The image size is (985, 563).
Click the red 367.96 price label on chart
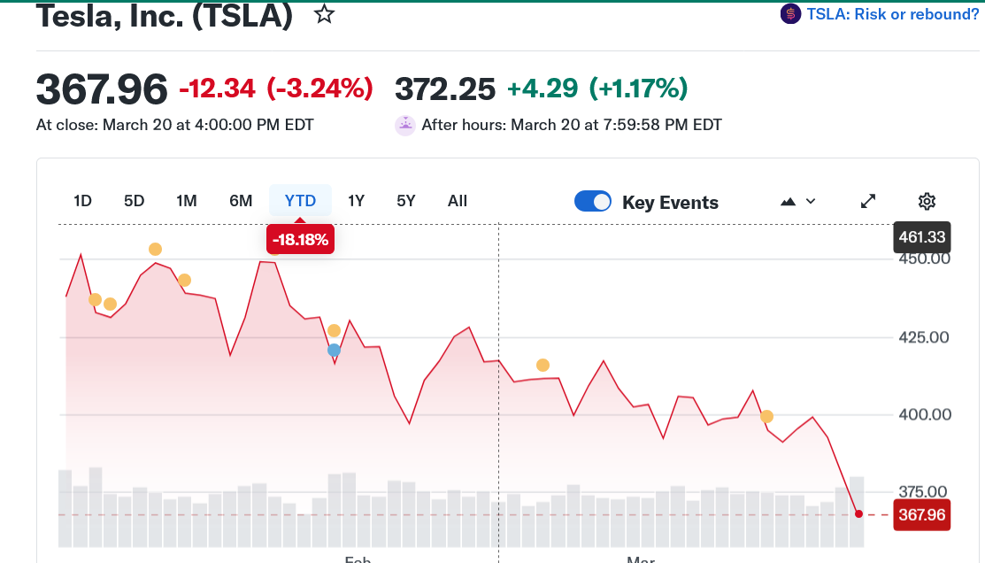[921, 514]
